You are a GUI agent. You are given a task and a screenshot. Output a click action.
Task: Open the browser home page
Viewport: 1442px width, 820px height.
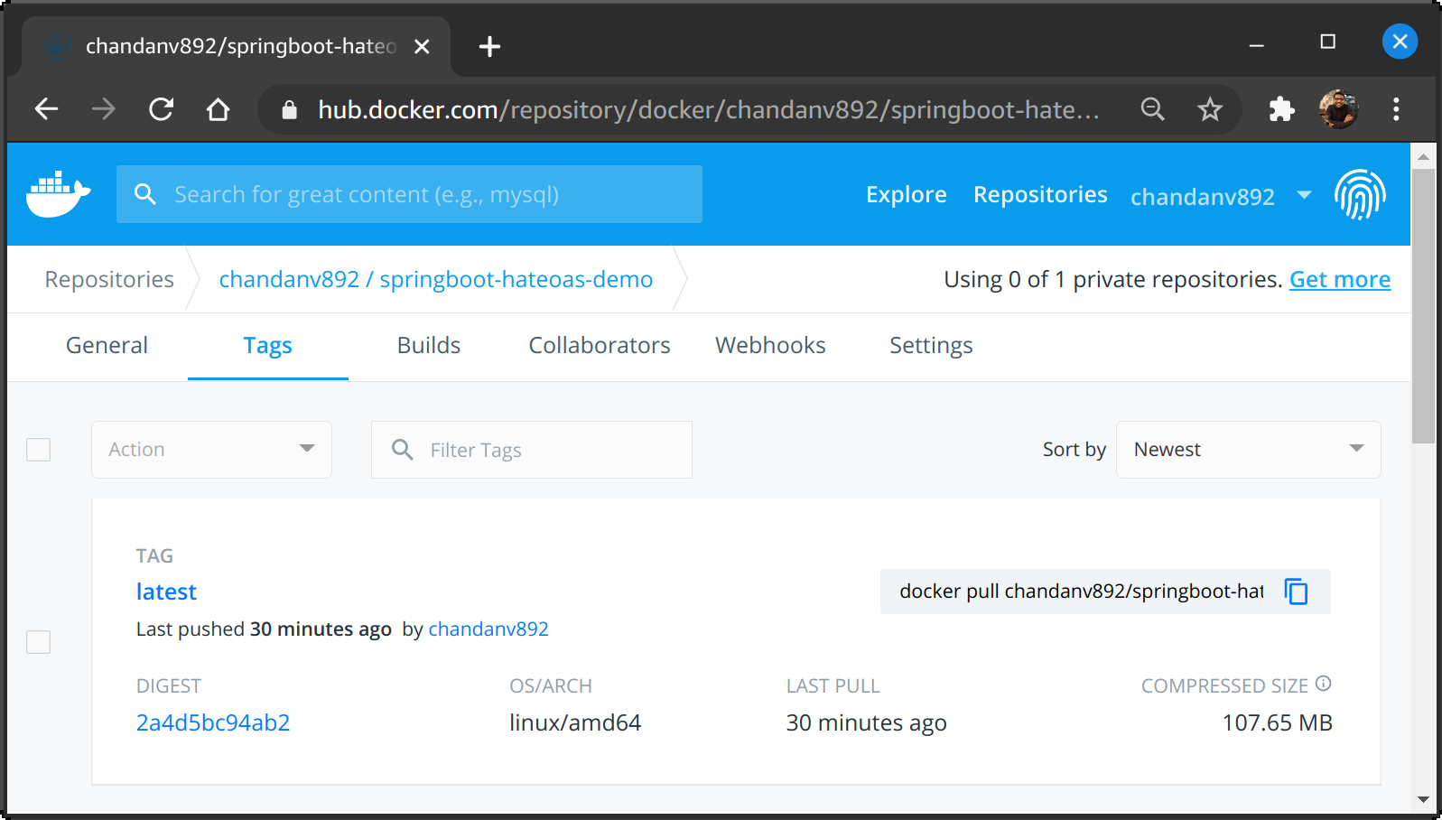pos(218,109)
